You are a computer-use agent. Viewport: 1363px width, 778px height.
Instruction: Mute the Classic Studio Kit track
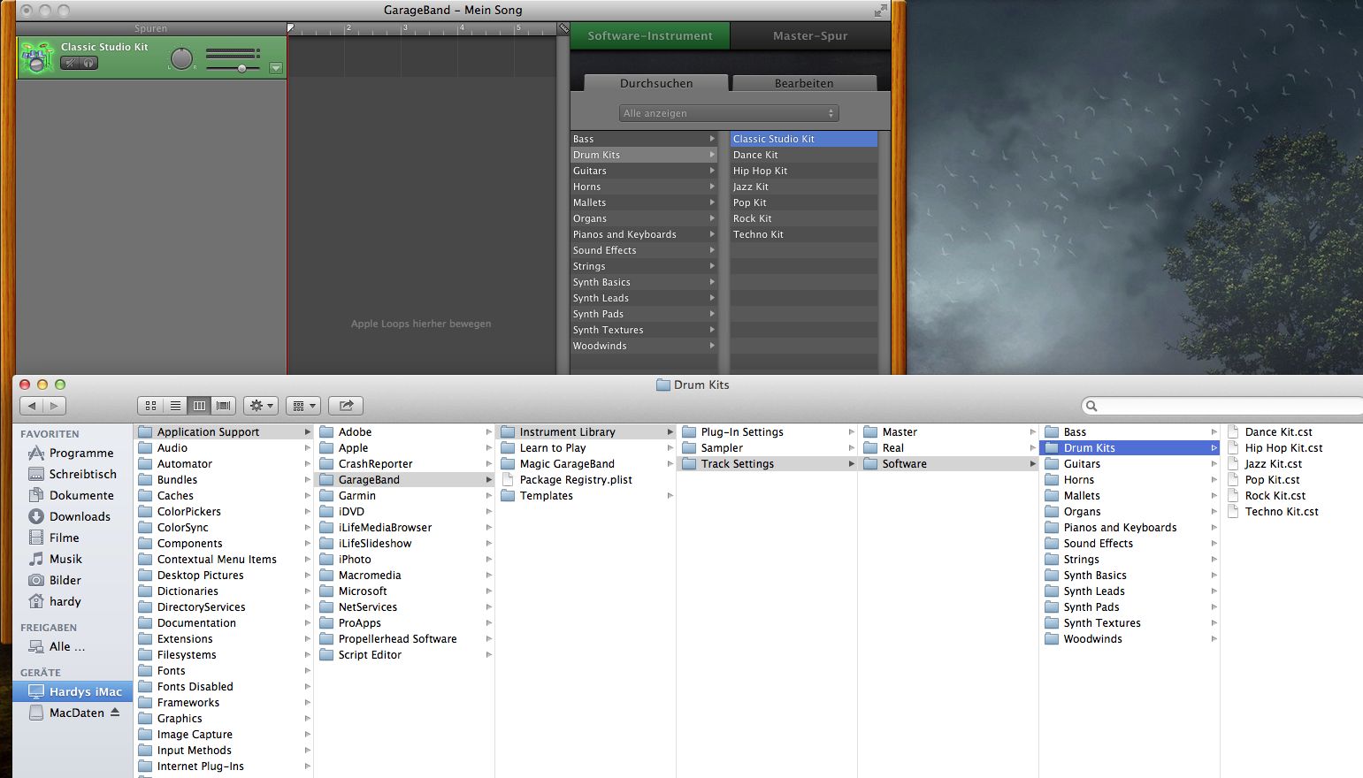pyautogui.click(x=69, y=63)
